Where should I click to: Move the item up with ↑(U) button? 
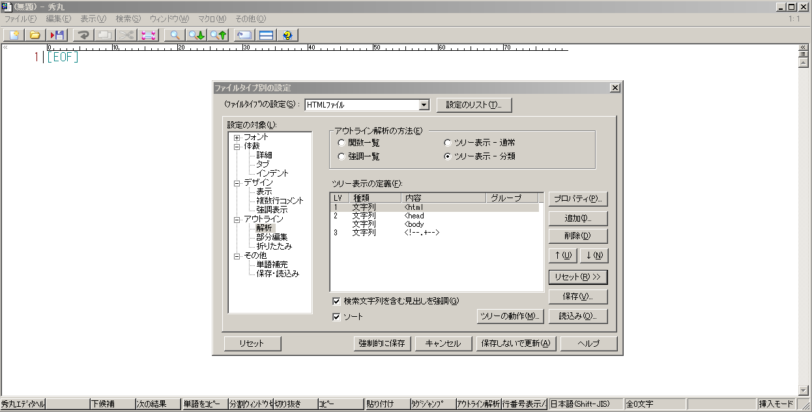click(562, 256)
